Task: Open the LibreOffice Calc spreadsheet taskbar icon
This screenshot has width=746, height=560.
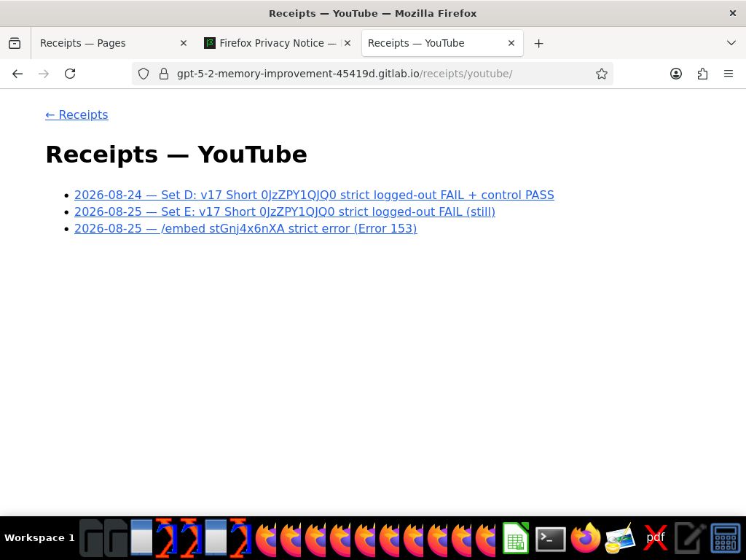Action: click(516, 539)
